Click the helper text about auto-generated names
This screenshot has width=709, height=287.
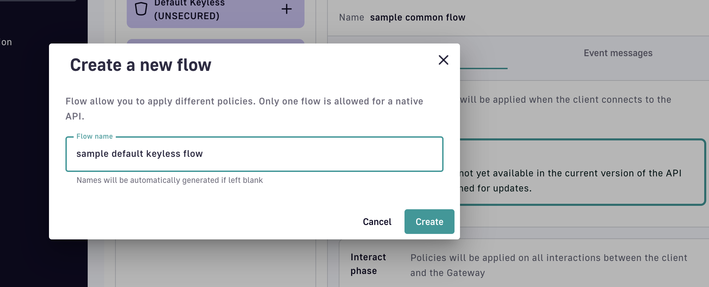click(170, 180)
